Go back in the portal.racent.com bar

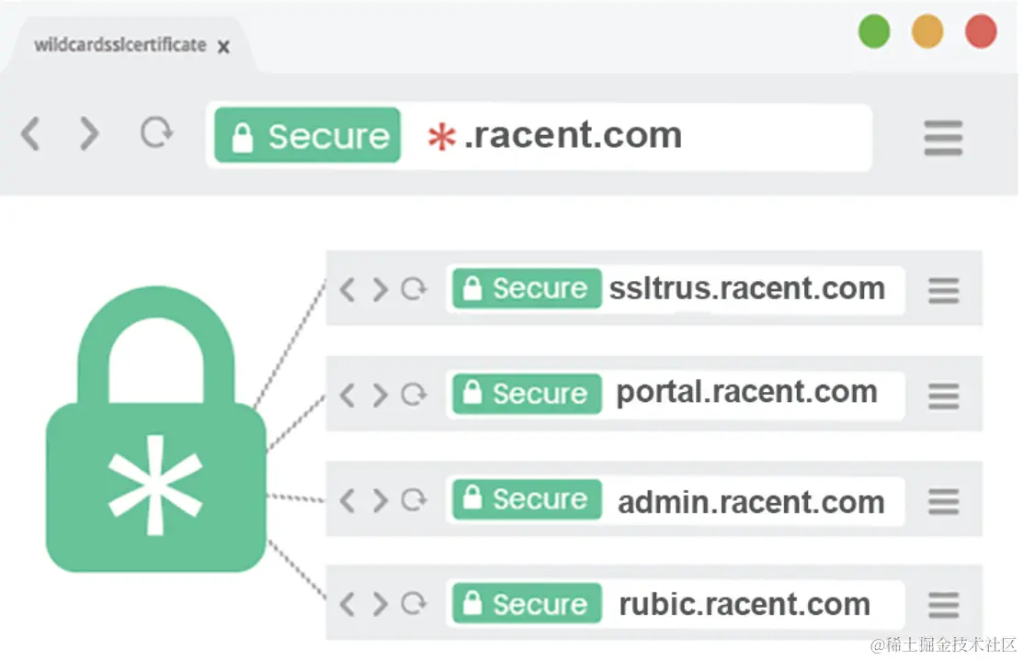click(347, 395)
